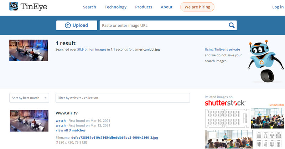The image size is (285, 149).
Task: Focus the Paste or enter image URL field
Action: (163, 25)
